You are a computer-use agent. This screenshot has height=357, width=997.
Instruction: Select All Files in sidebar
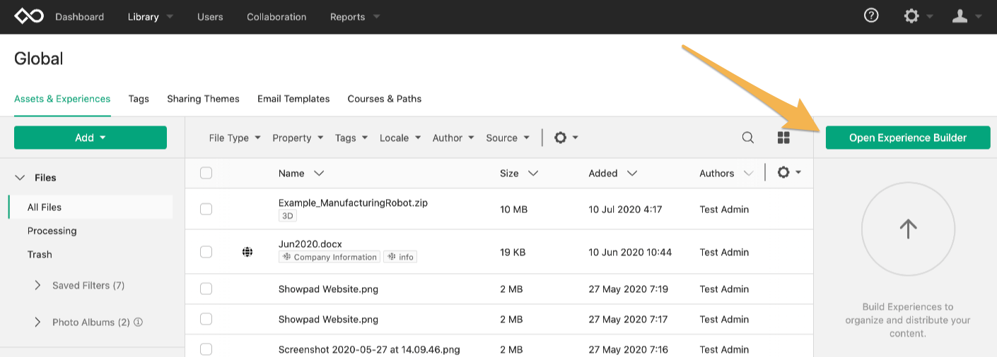(x=91, y=207)
